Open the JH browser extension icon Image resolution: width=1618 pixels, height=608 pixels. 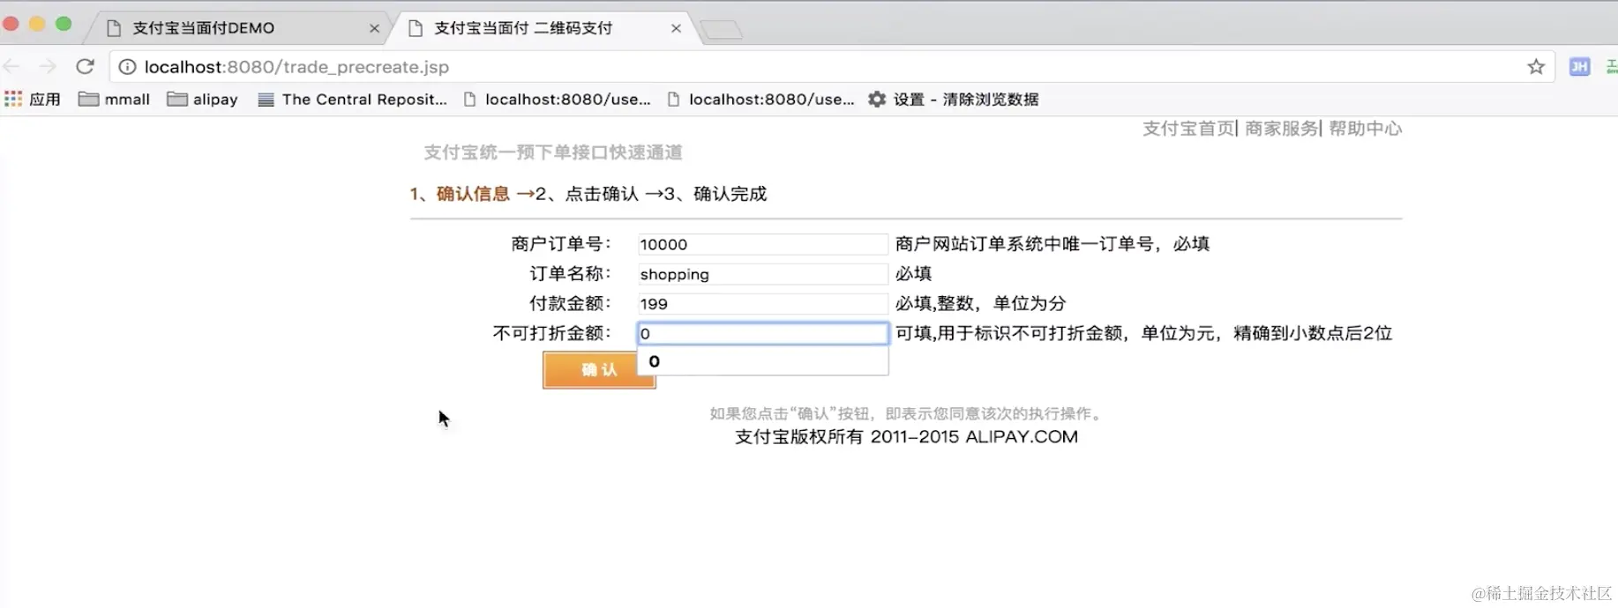tap(1579, 67)
